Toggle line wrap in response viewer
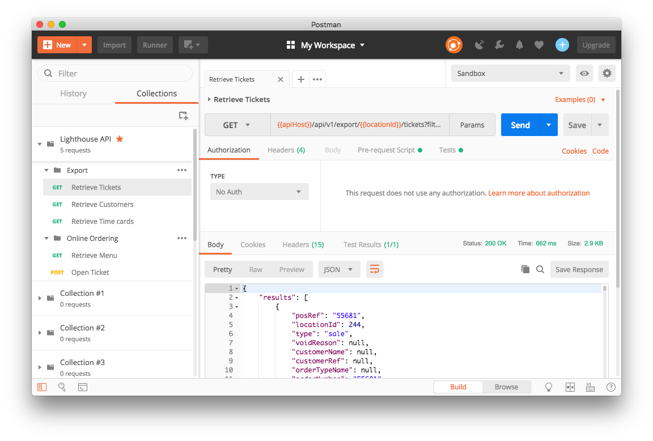Viewport: 653px width, 441px height. pyautogui.click(x=374, y=269)
